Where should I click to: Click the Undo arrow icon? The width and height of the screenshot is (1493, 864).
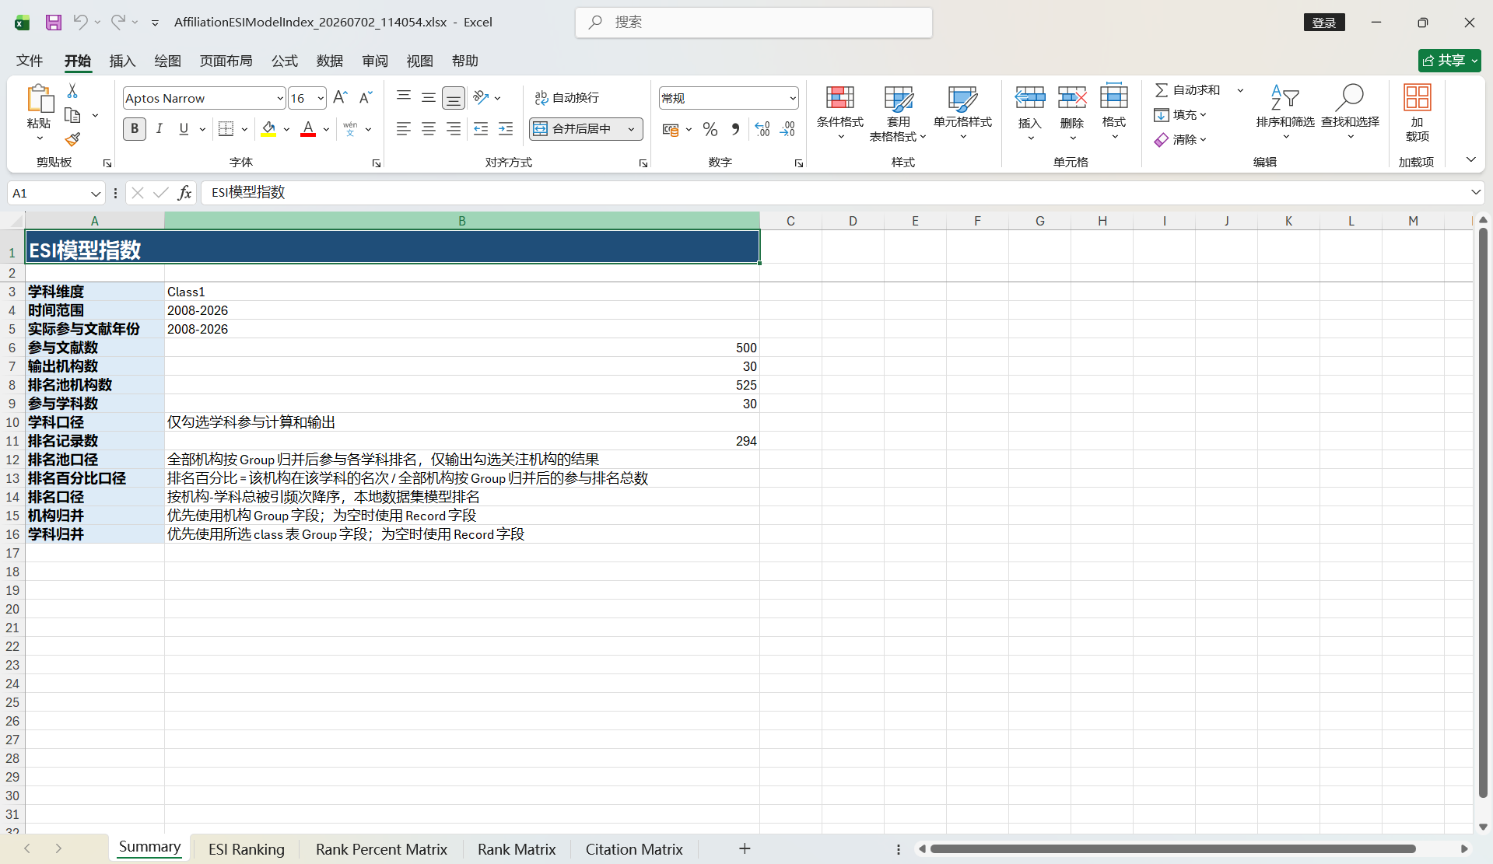tap(79, 22)
